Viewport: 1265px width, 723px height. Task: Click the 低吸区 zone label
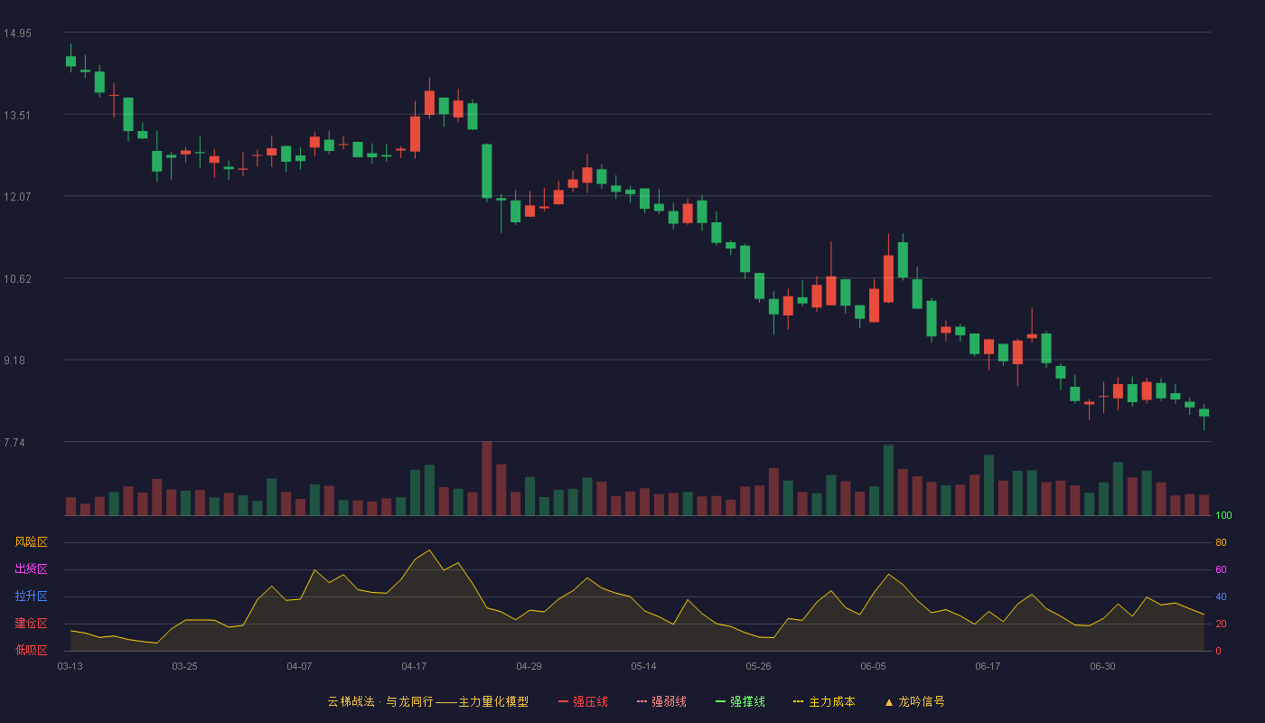pos(31,650)
